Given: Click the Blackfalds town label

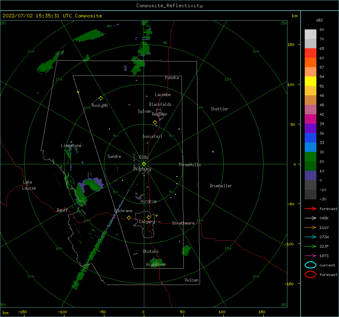Looking at the screenshot, I should 160,104.
